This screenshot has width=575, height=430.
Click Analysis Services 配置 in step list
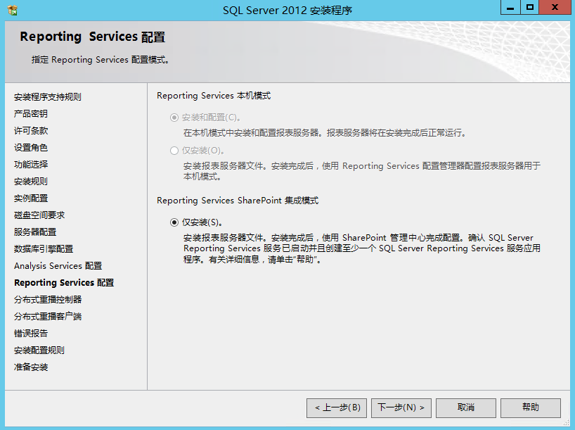[58, 266]
